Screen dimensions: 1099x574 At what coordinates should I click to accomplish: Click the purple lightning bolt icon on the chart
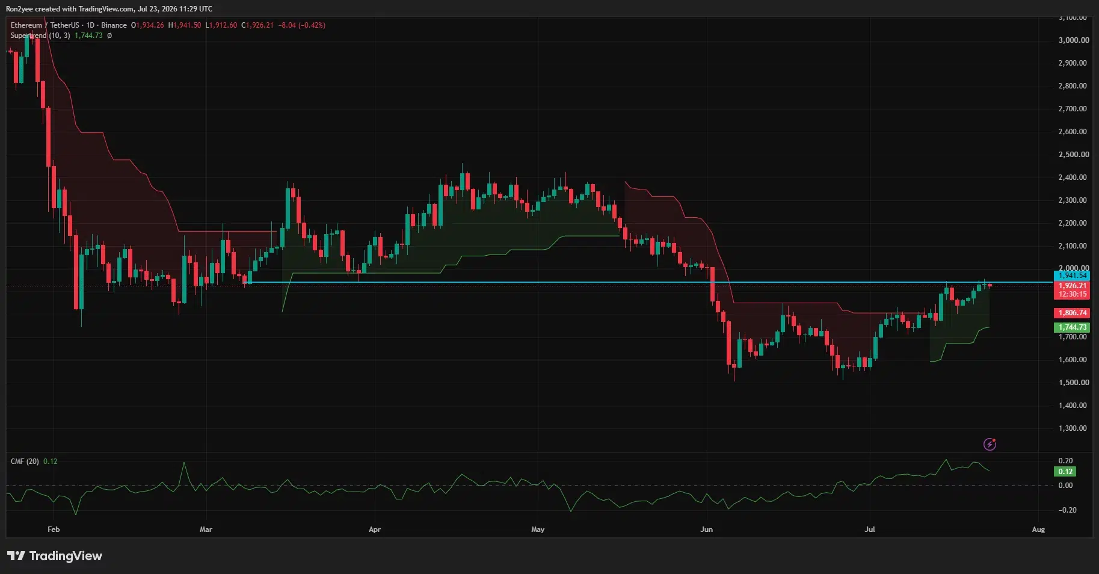tap(990, 444)
